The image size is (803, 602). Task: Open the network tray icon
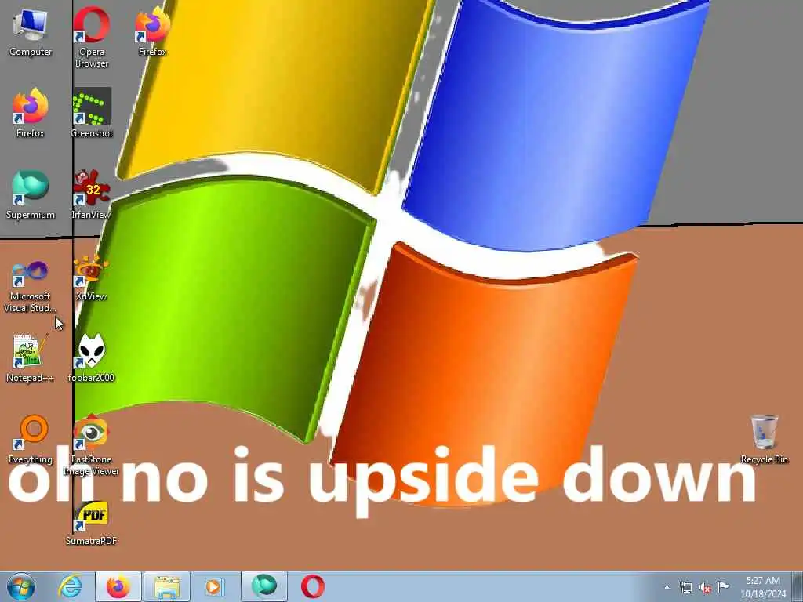tap(685, 587)
